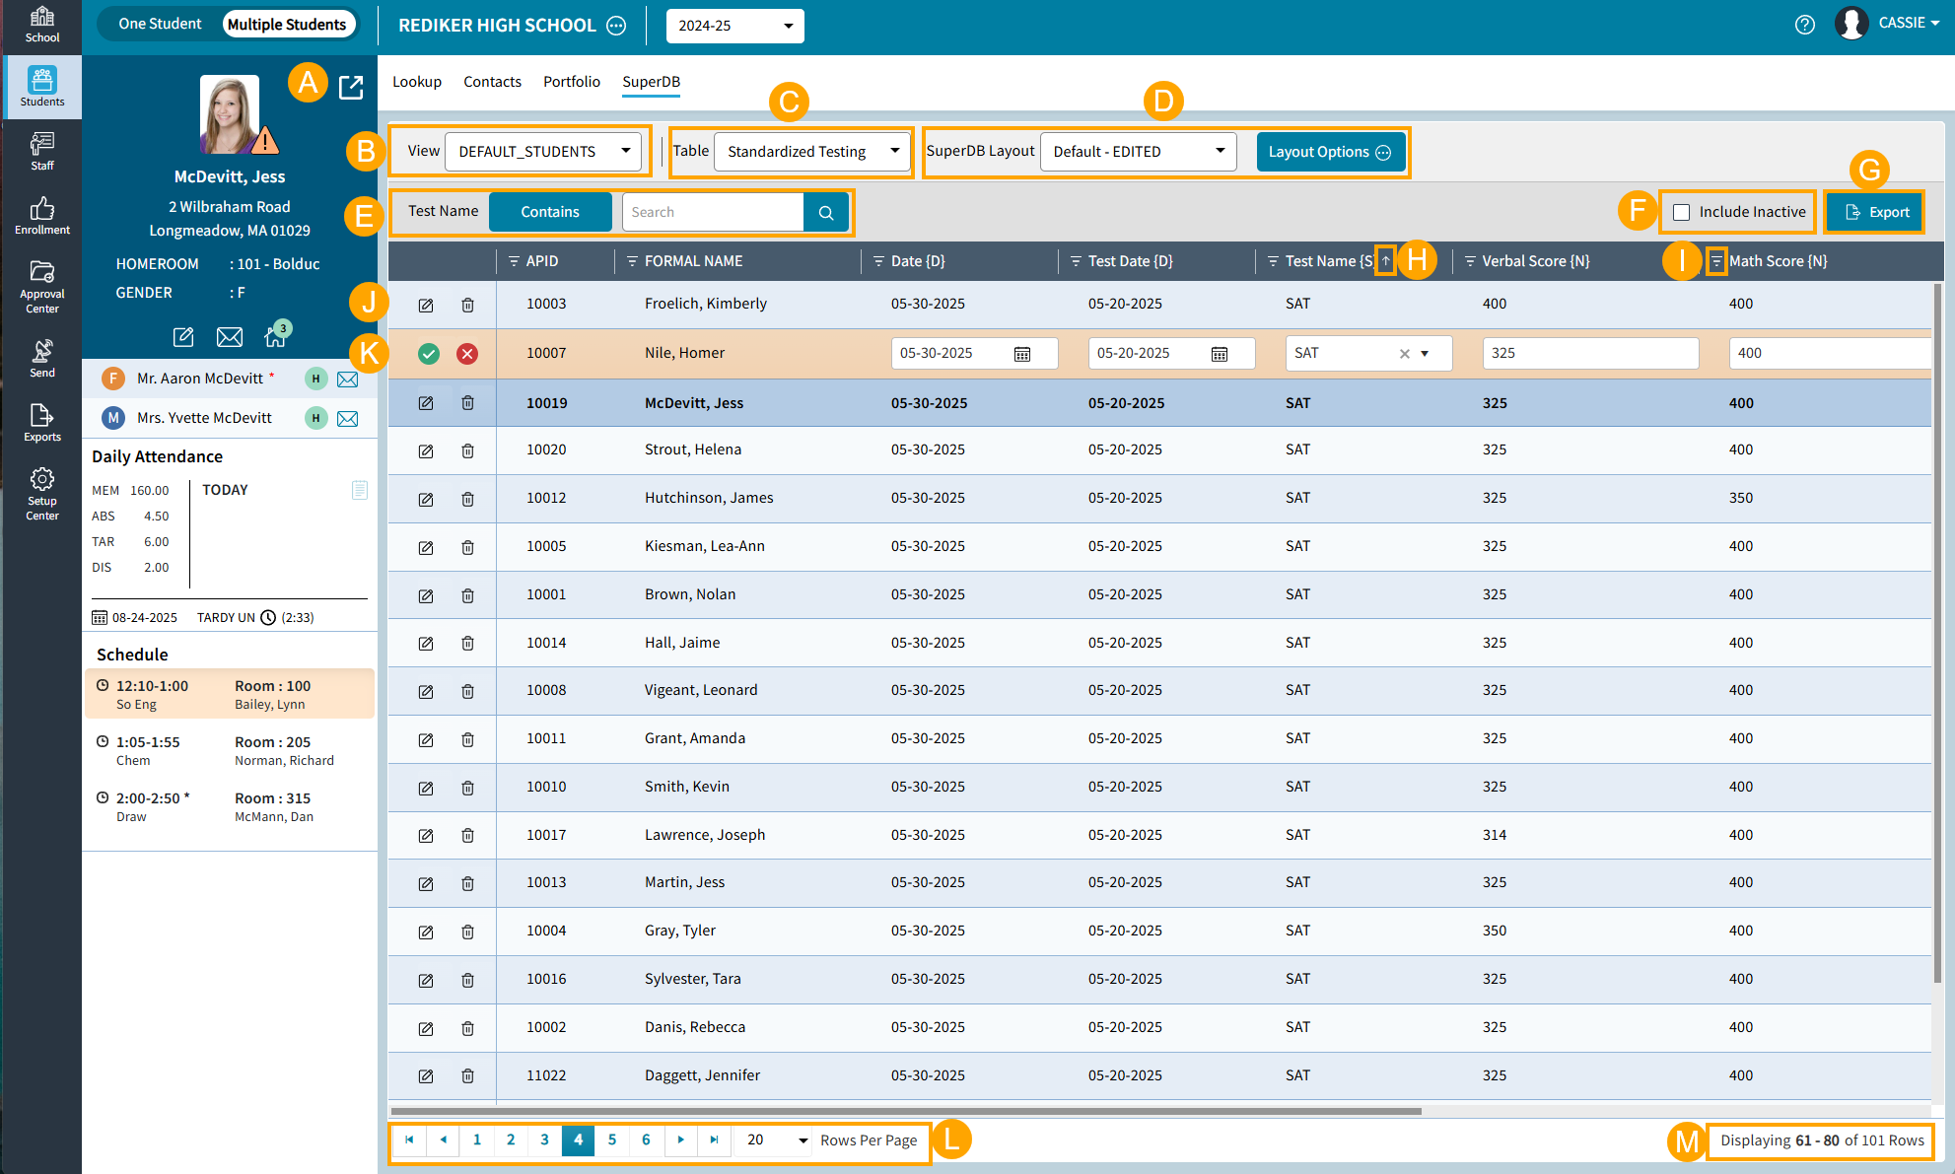Check the Include Inactive checkbox
Viewport: 1955px width, 1174px height.
click(1682, 213)
